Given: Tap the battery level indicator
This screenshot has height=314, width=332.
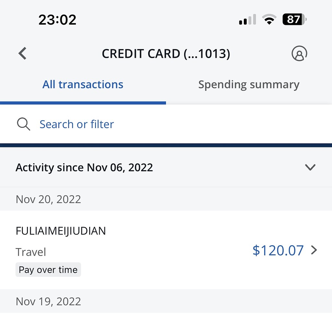Looking at the screenshot, I should tap(294, 20).
